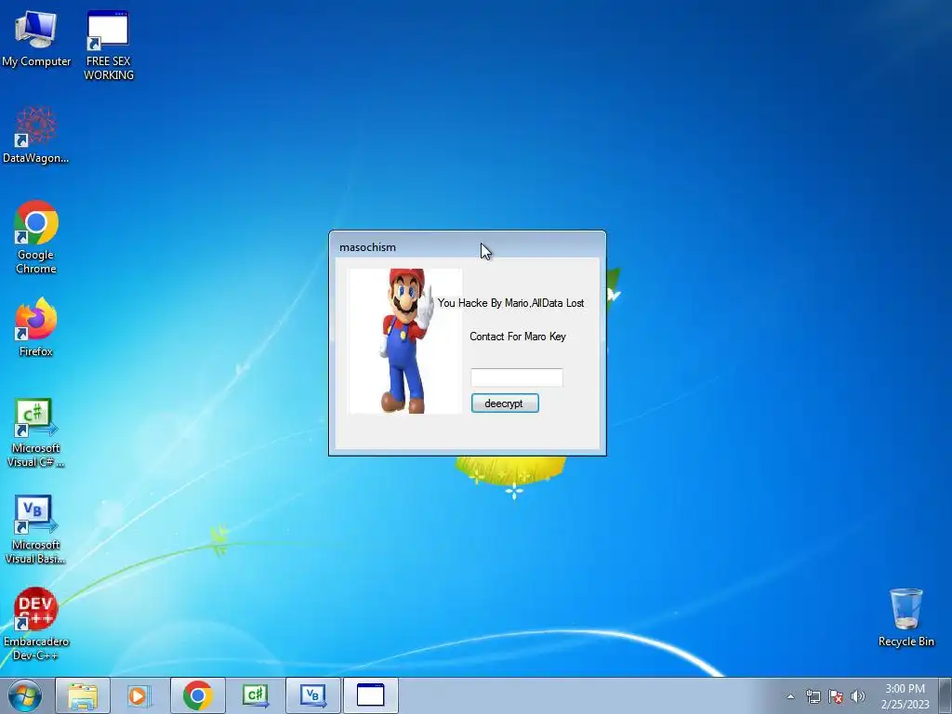The image size is (952, 714).
Task: Click the Show desktop strip
Action: (x=945, y=695)
